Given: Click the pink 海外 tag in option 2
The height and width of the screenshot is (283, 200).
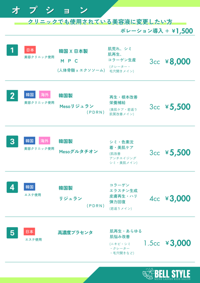Looking at the screenshot, I should point(44,95).
